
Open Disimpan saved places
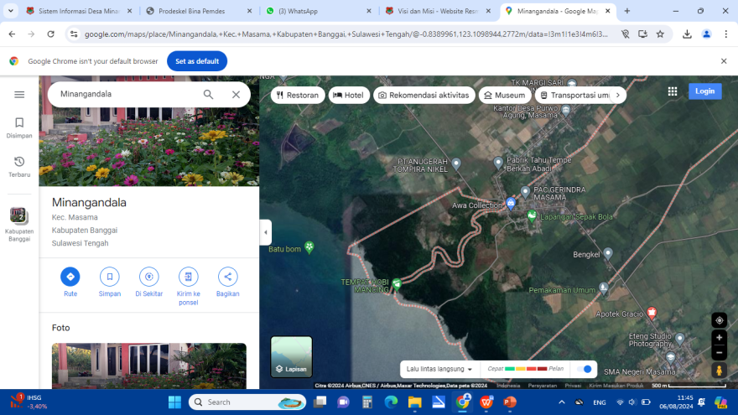click(x=19, y=128)
